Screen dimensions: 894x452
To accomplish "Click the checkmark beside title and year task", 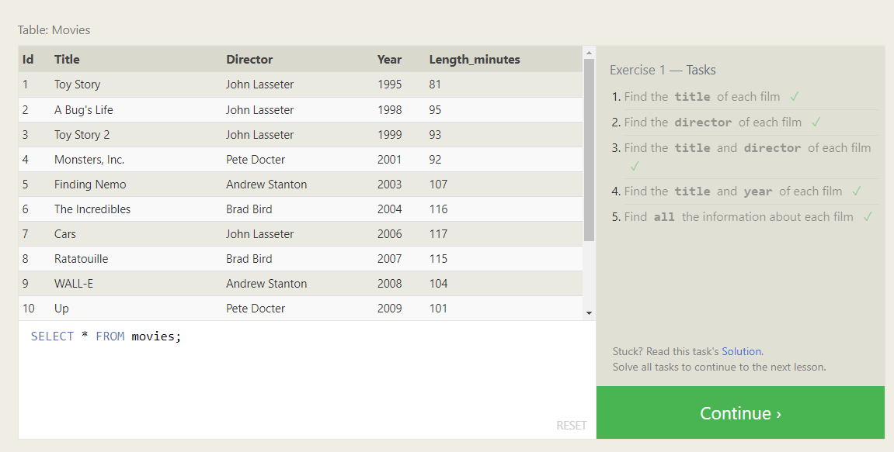I will pos(857,191).
